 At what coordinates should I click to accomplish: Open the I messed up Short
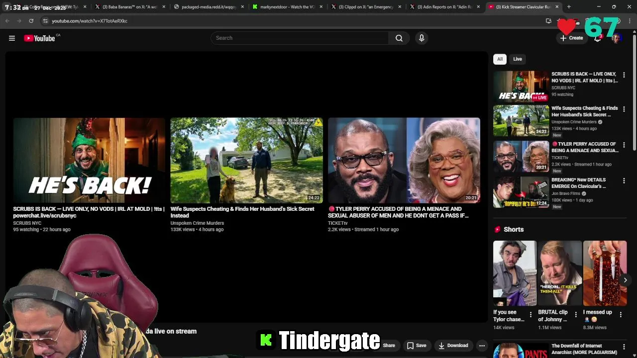[605, 273]
